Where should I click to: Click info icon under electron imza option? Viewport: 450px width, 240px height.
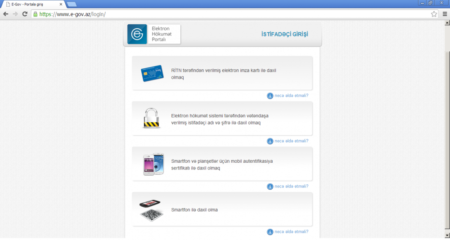tap(270, 96)
